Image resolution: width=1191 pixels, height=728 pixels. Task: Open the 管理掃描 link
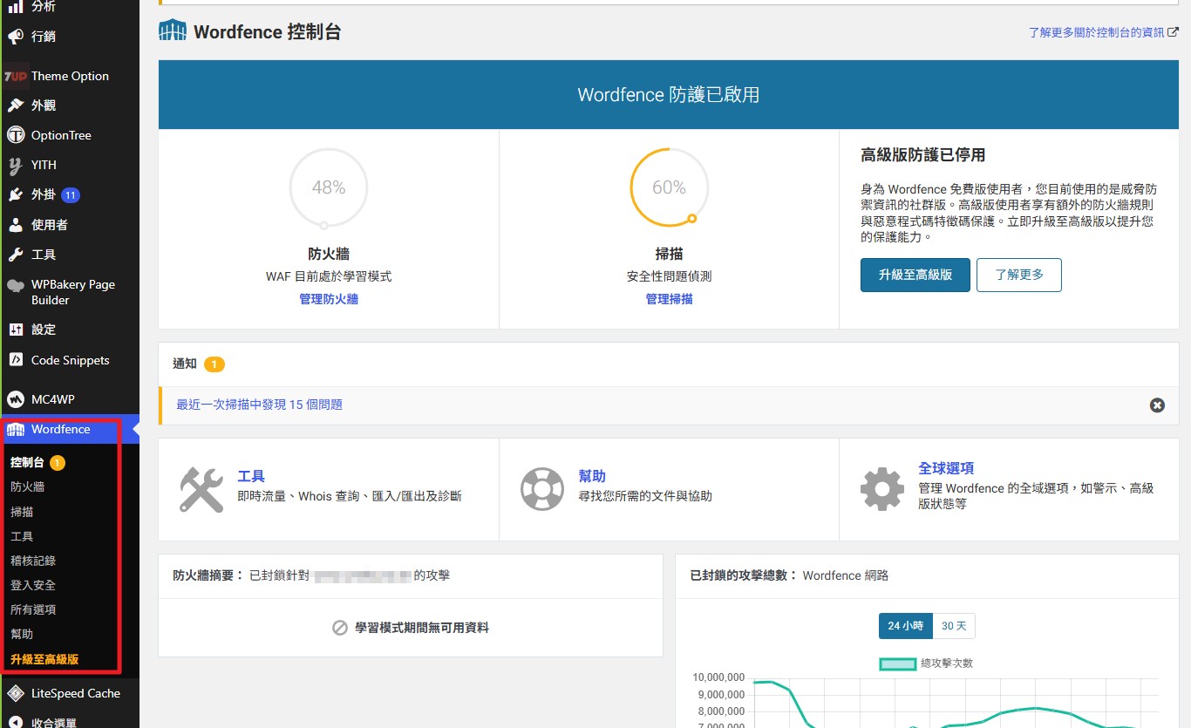(669, 299)
